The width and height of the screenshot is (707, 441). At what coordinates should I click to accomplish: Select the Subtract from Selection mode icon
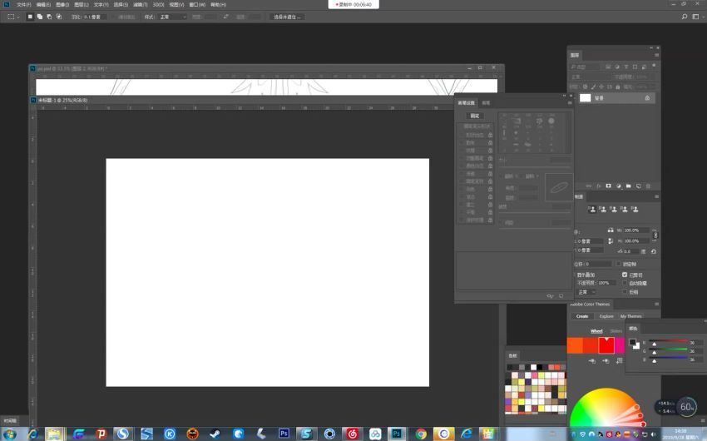(x=49, y=17)
